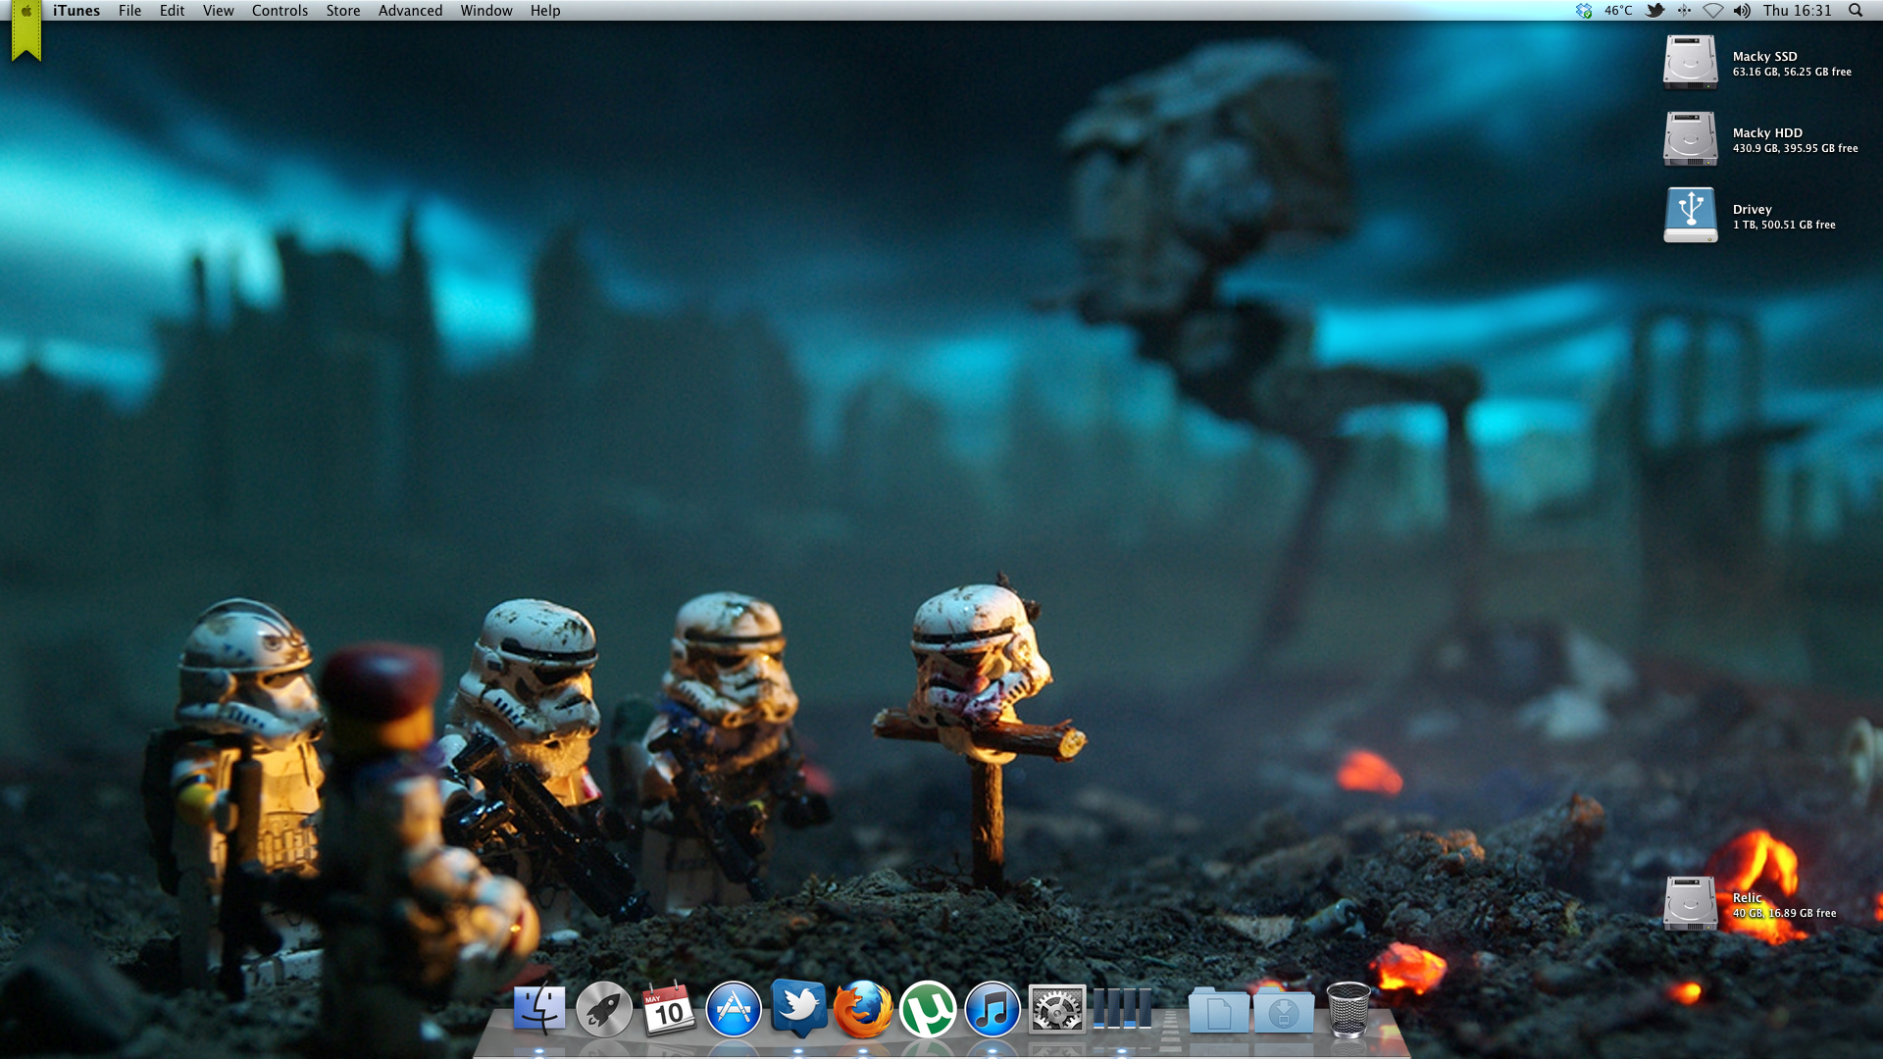Open Finder from the Dock
1883x1059 pixels.
(539, 1009)
